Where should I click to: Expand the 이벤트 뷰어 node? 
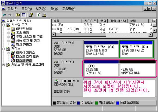(x=8, y=29)
